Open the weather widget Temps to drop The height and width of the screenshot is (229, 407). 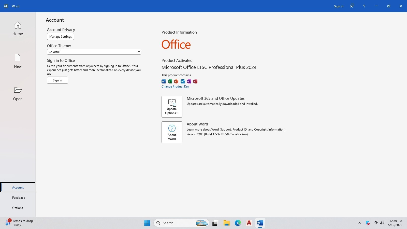point(19,223)
